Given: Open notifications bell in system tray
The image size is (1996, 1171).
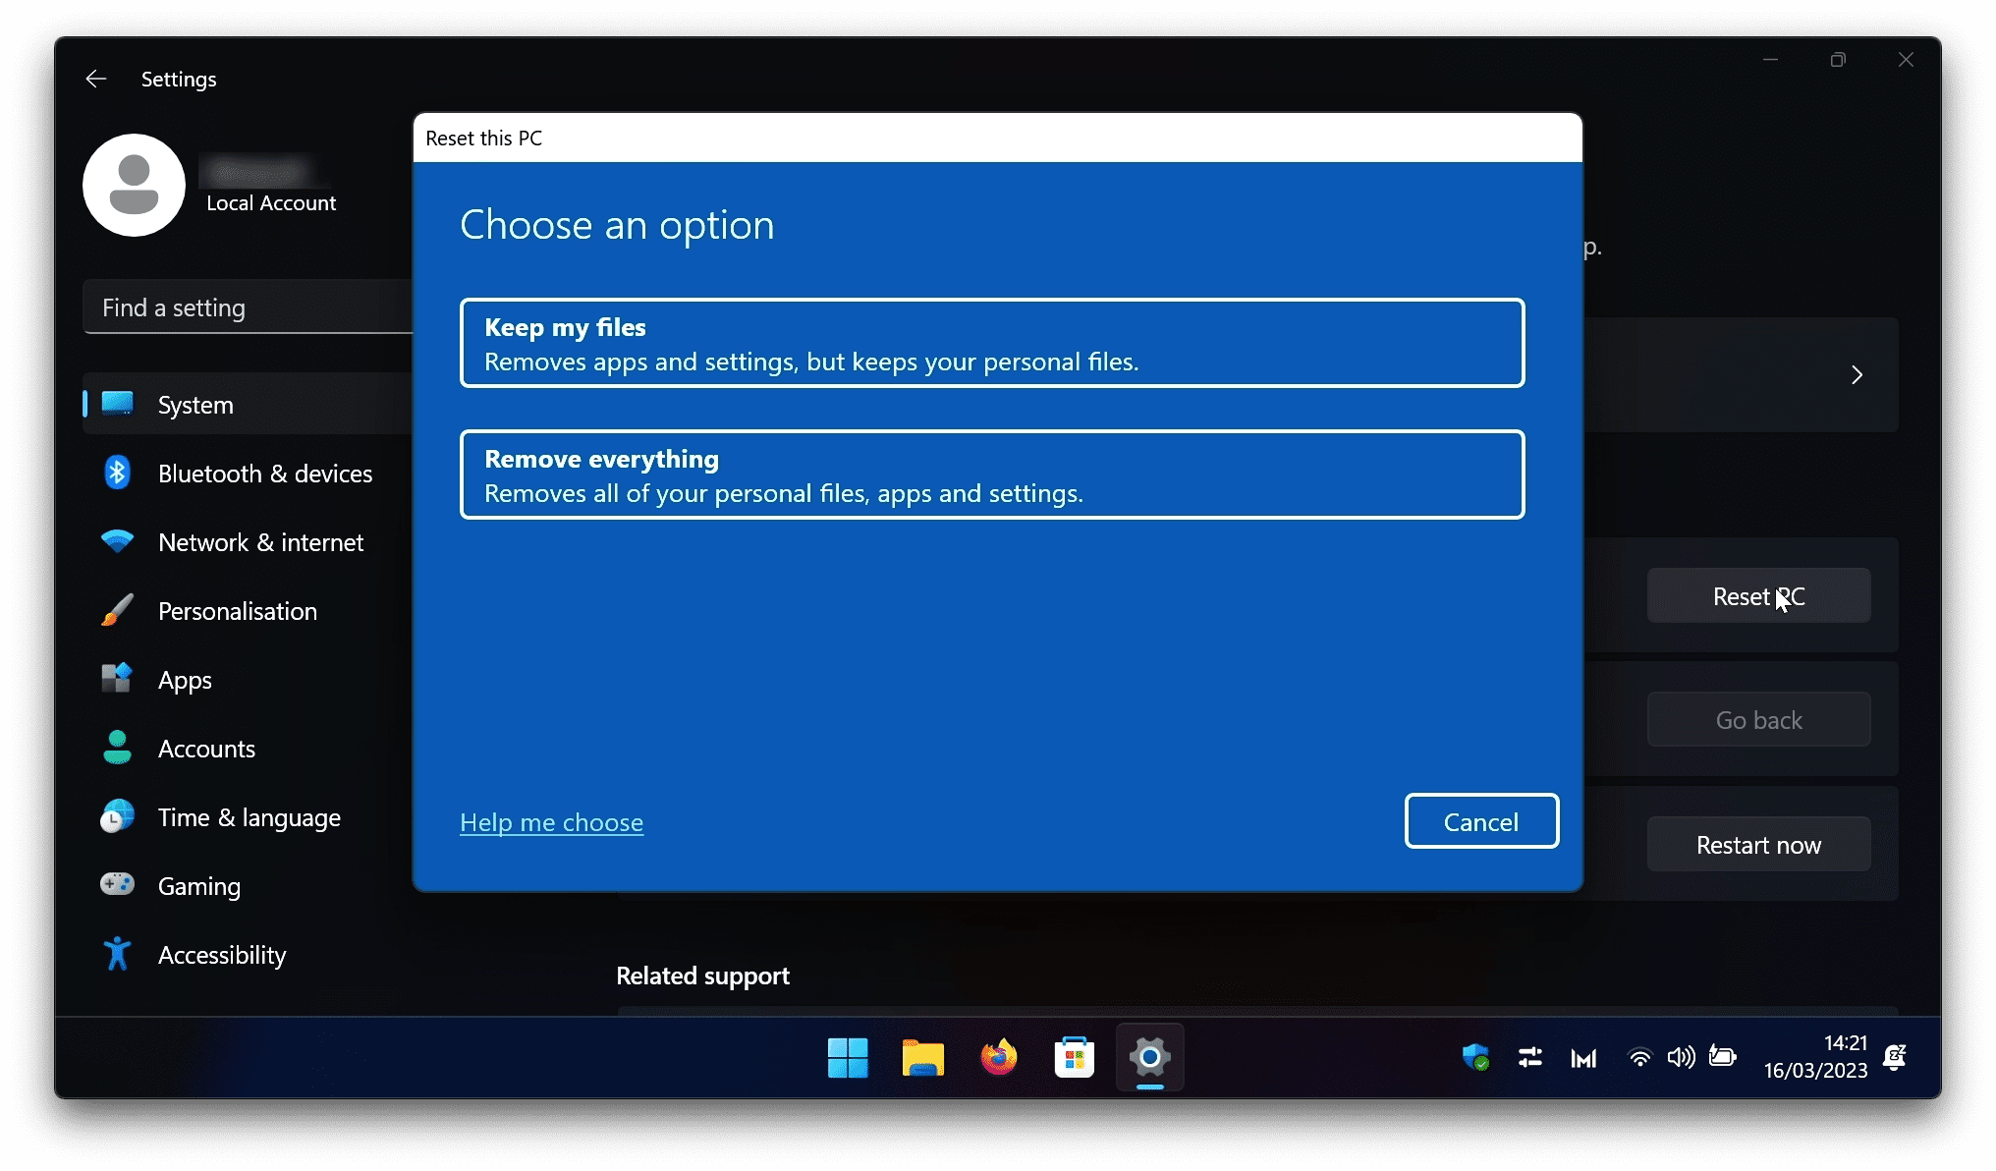Looking at the screenshot, I should [x=1895, y=1057].
